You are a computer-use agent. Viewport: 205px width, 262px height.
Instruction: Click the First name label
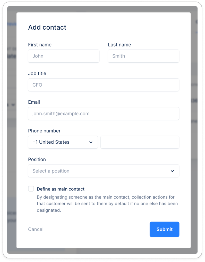point(40,45)
